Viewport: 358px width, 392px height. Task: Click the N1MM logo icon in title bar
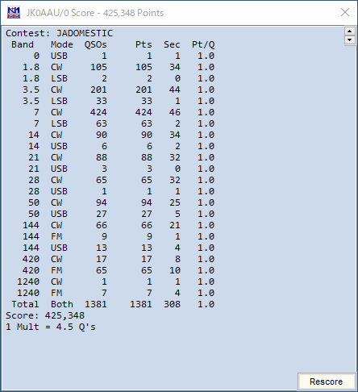point(14,13)
